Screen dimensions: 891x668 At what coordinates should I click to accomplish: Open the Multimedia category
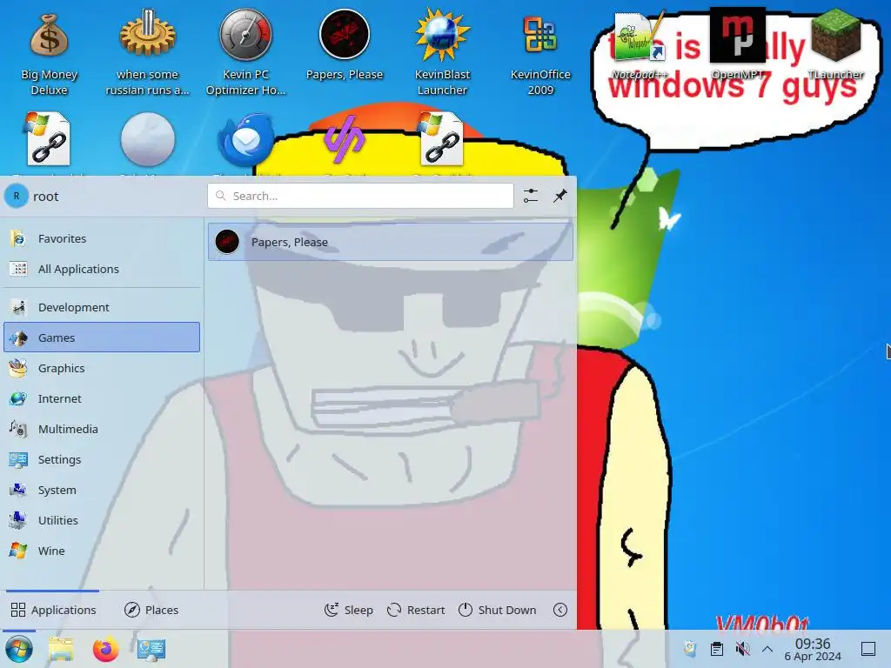[x=103, y=429]
